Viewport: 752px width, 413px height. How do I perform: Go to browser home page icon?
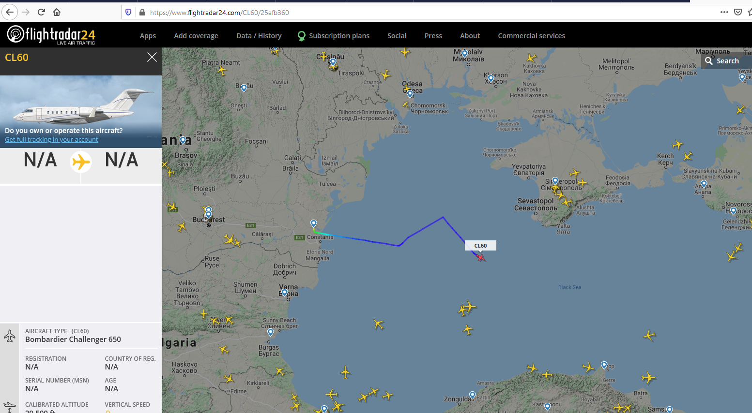click(x=57, y=12)
